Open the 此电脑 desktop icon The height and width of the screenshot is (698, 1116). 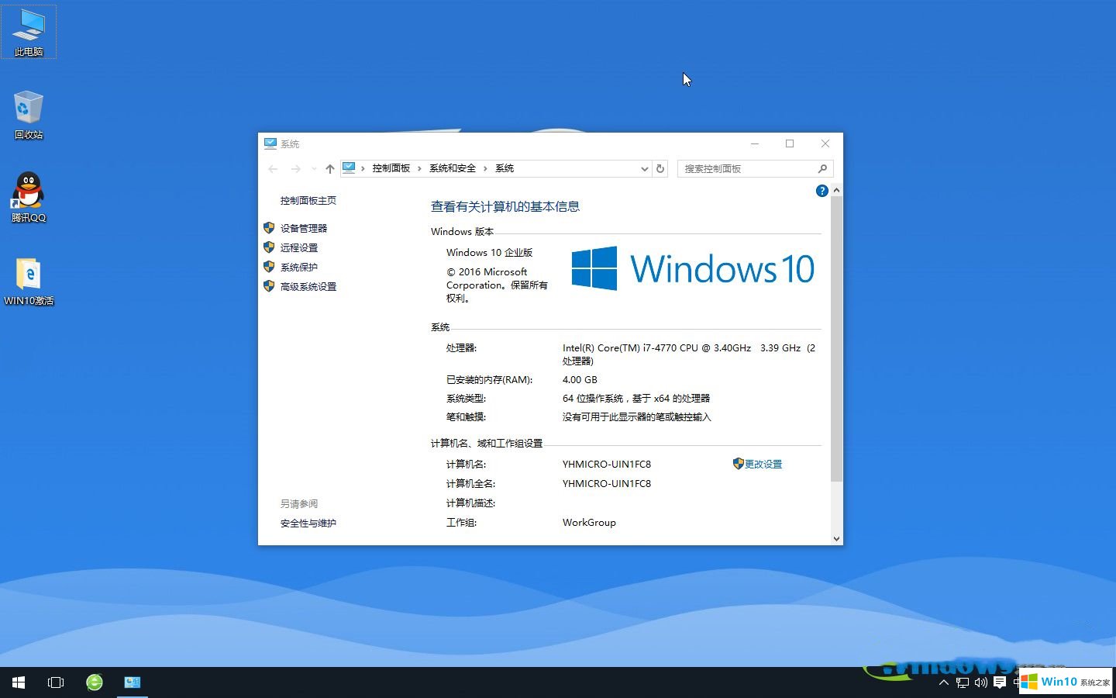point(29,33)
